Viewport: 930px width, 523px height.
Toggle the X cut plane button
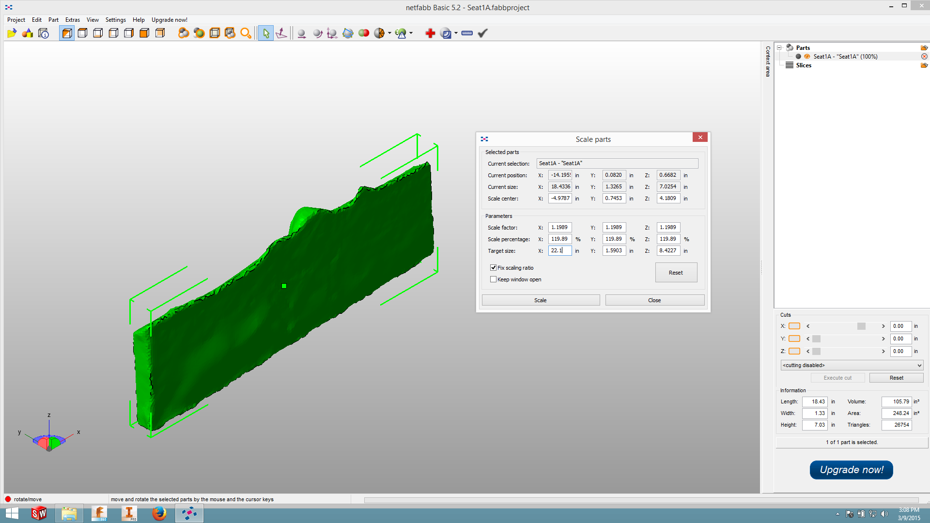coord(794,326)
